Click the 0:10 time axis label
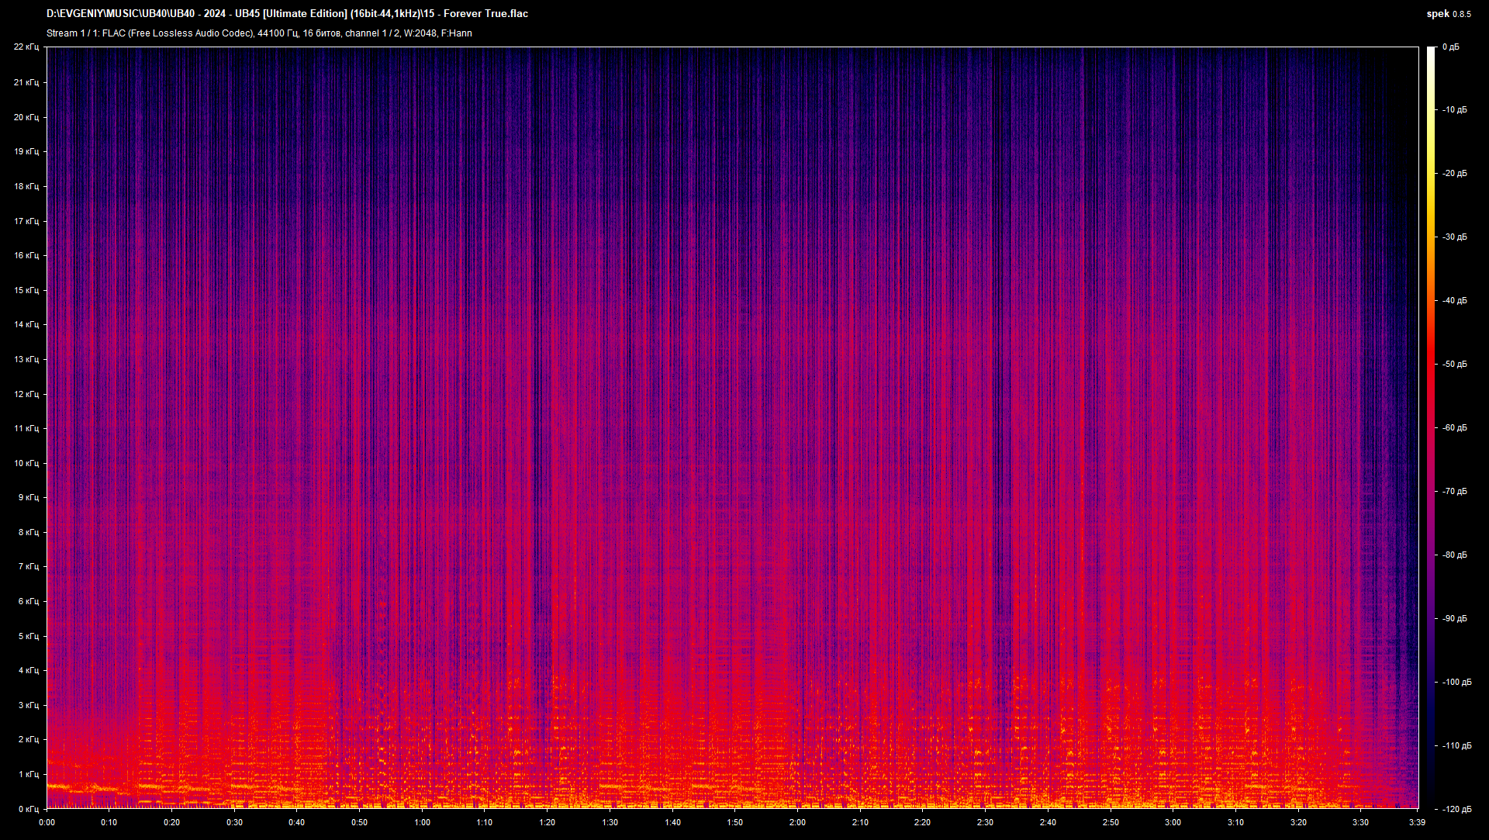The height and width of the screenshot is (840, 1489). (x=109, y=822)
